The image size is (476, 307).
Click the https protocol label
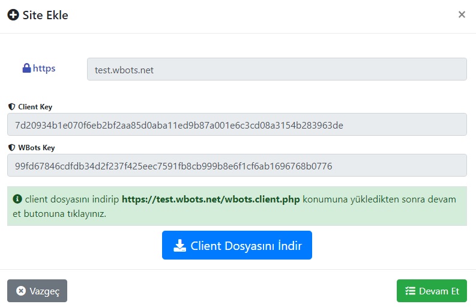(44, 68)
